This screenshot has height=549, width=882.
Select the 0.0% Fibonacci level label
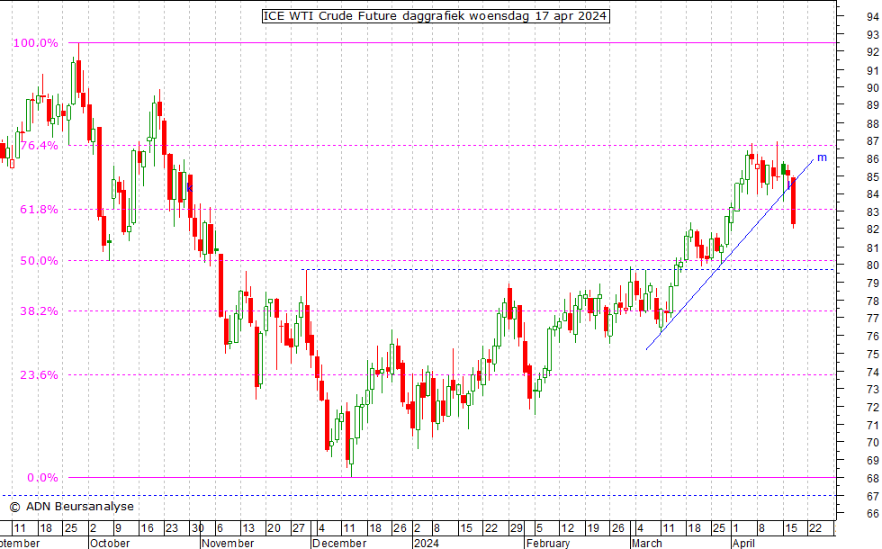pyautogui.click(x=42, y=478)
